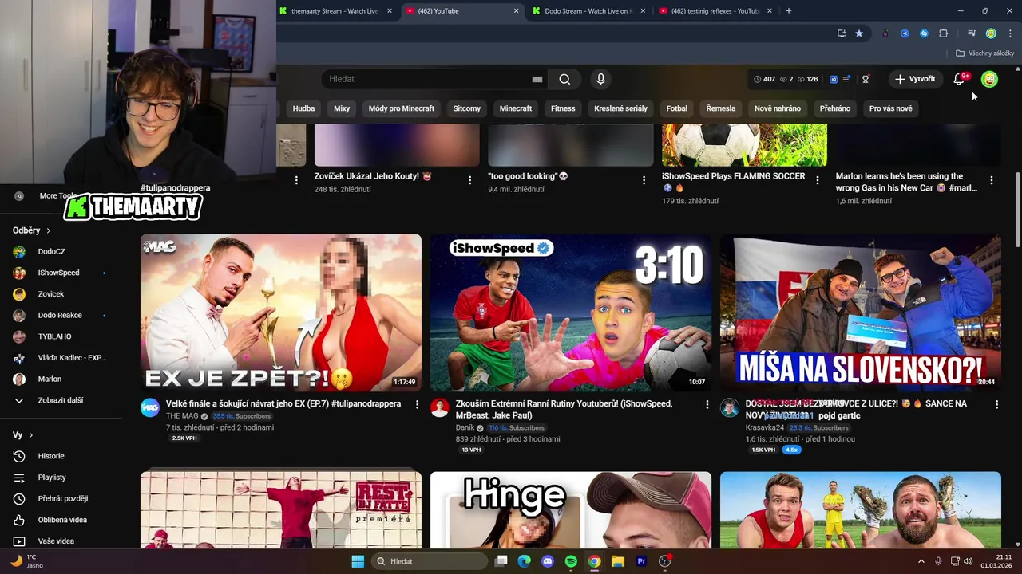This screenshot has width=1022, height=574.
Task: Open the Chrome profile avatar in toolbar
Action: tap(991, 33)
